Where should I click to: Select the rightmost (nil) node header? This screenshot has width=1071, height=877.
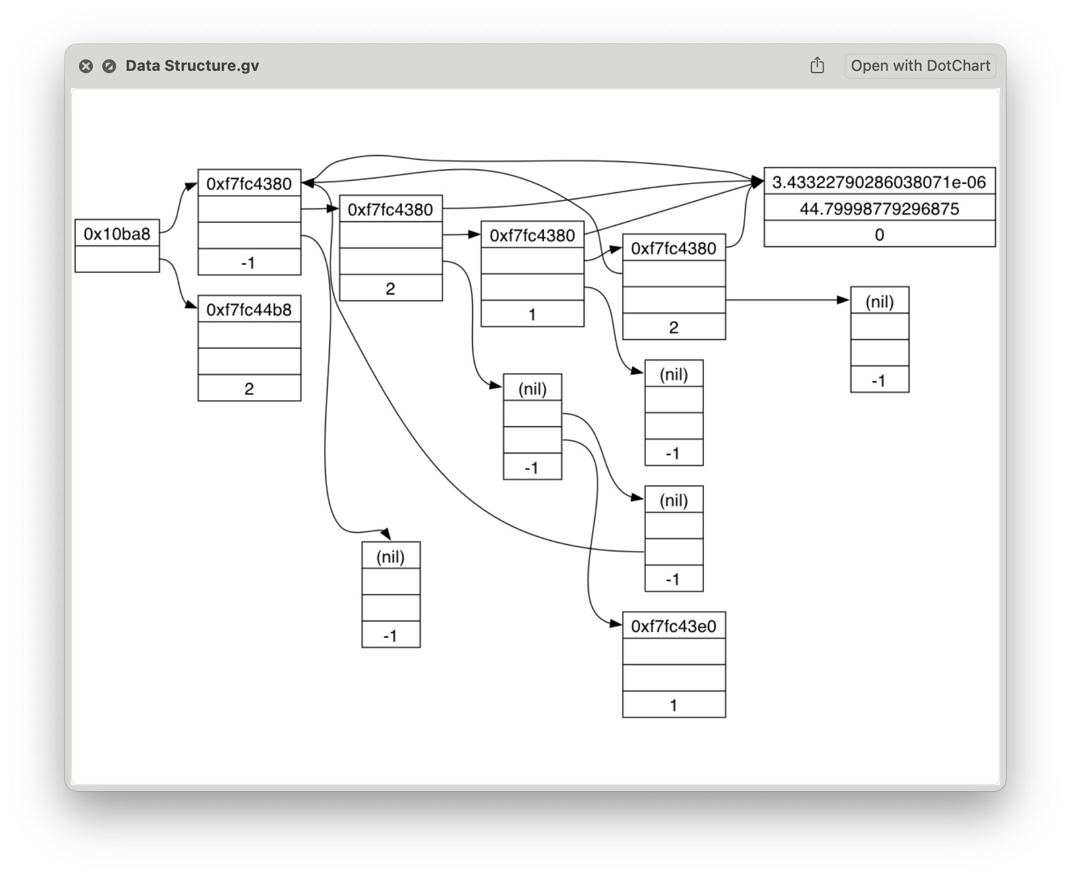(x=879, y=301)
